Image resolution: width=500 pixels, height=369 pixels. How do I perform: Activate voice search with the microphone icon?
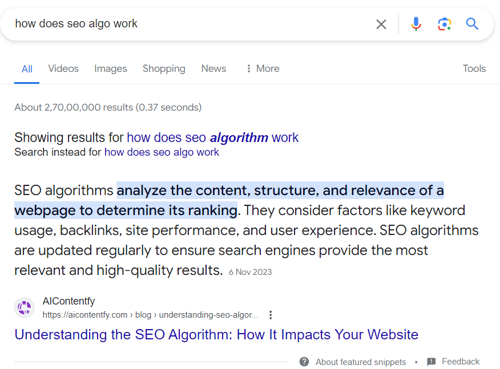pos(416,24)
